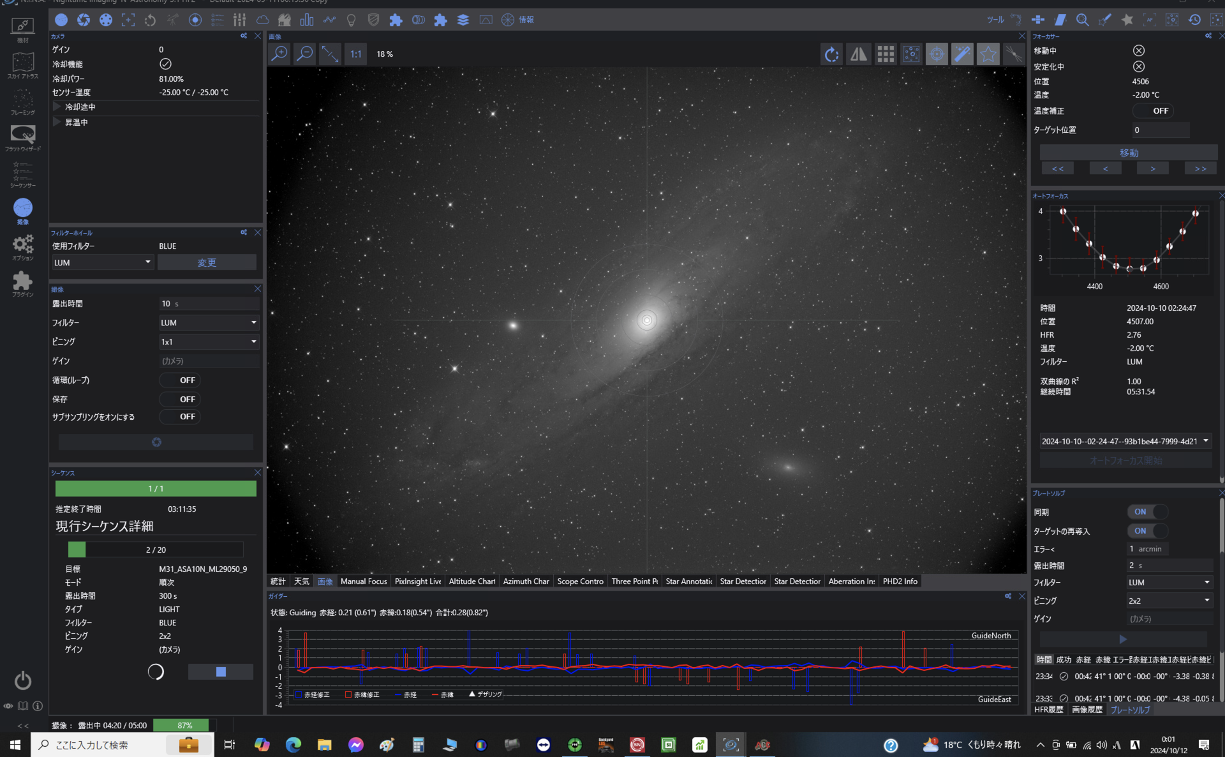Click the zoom in magnifier icon
Image resolution: width=1225 pixels, height=757 pixels.
point(279,54)
